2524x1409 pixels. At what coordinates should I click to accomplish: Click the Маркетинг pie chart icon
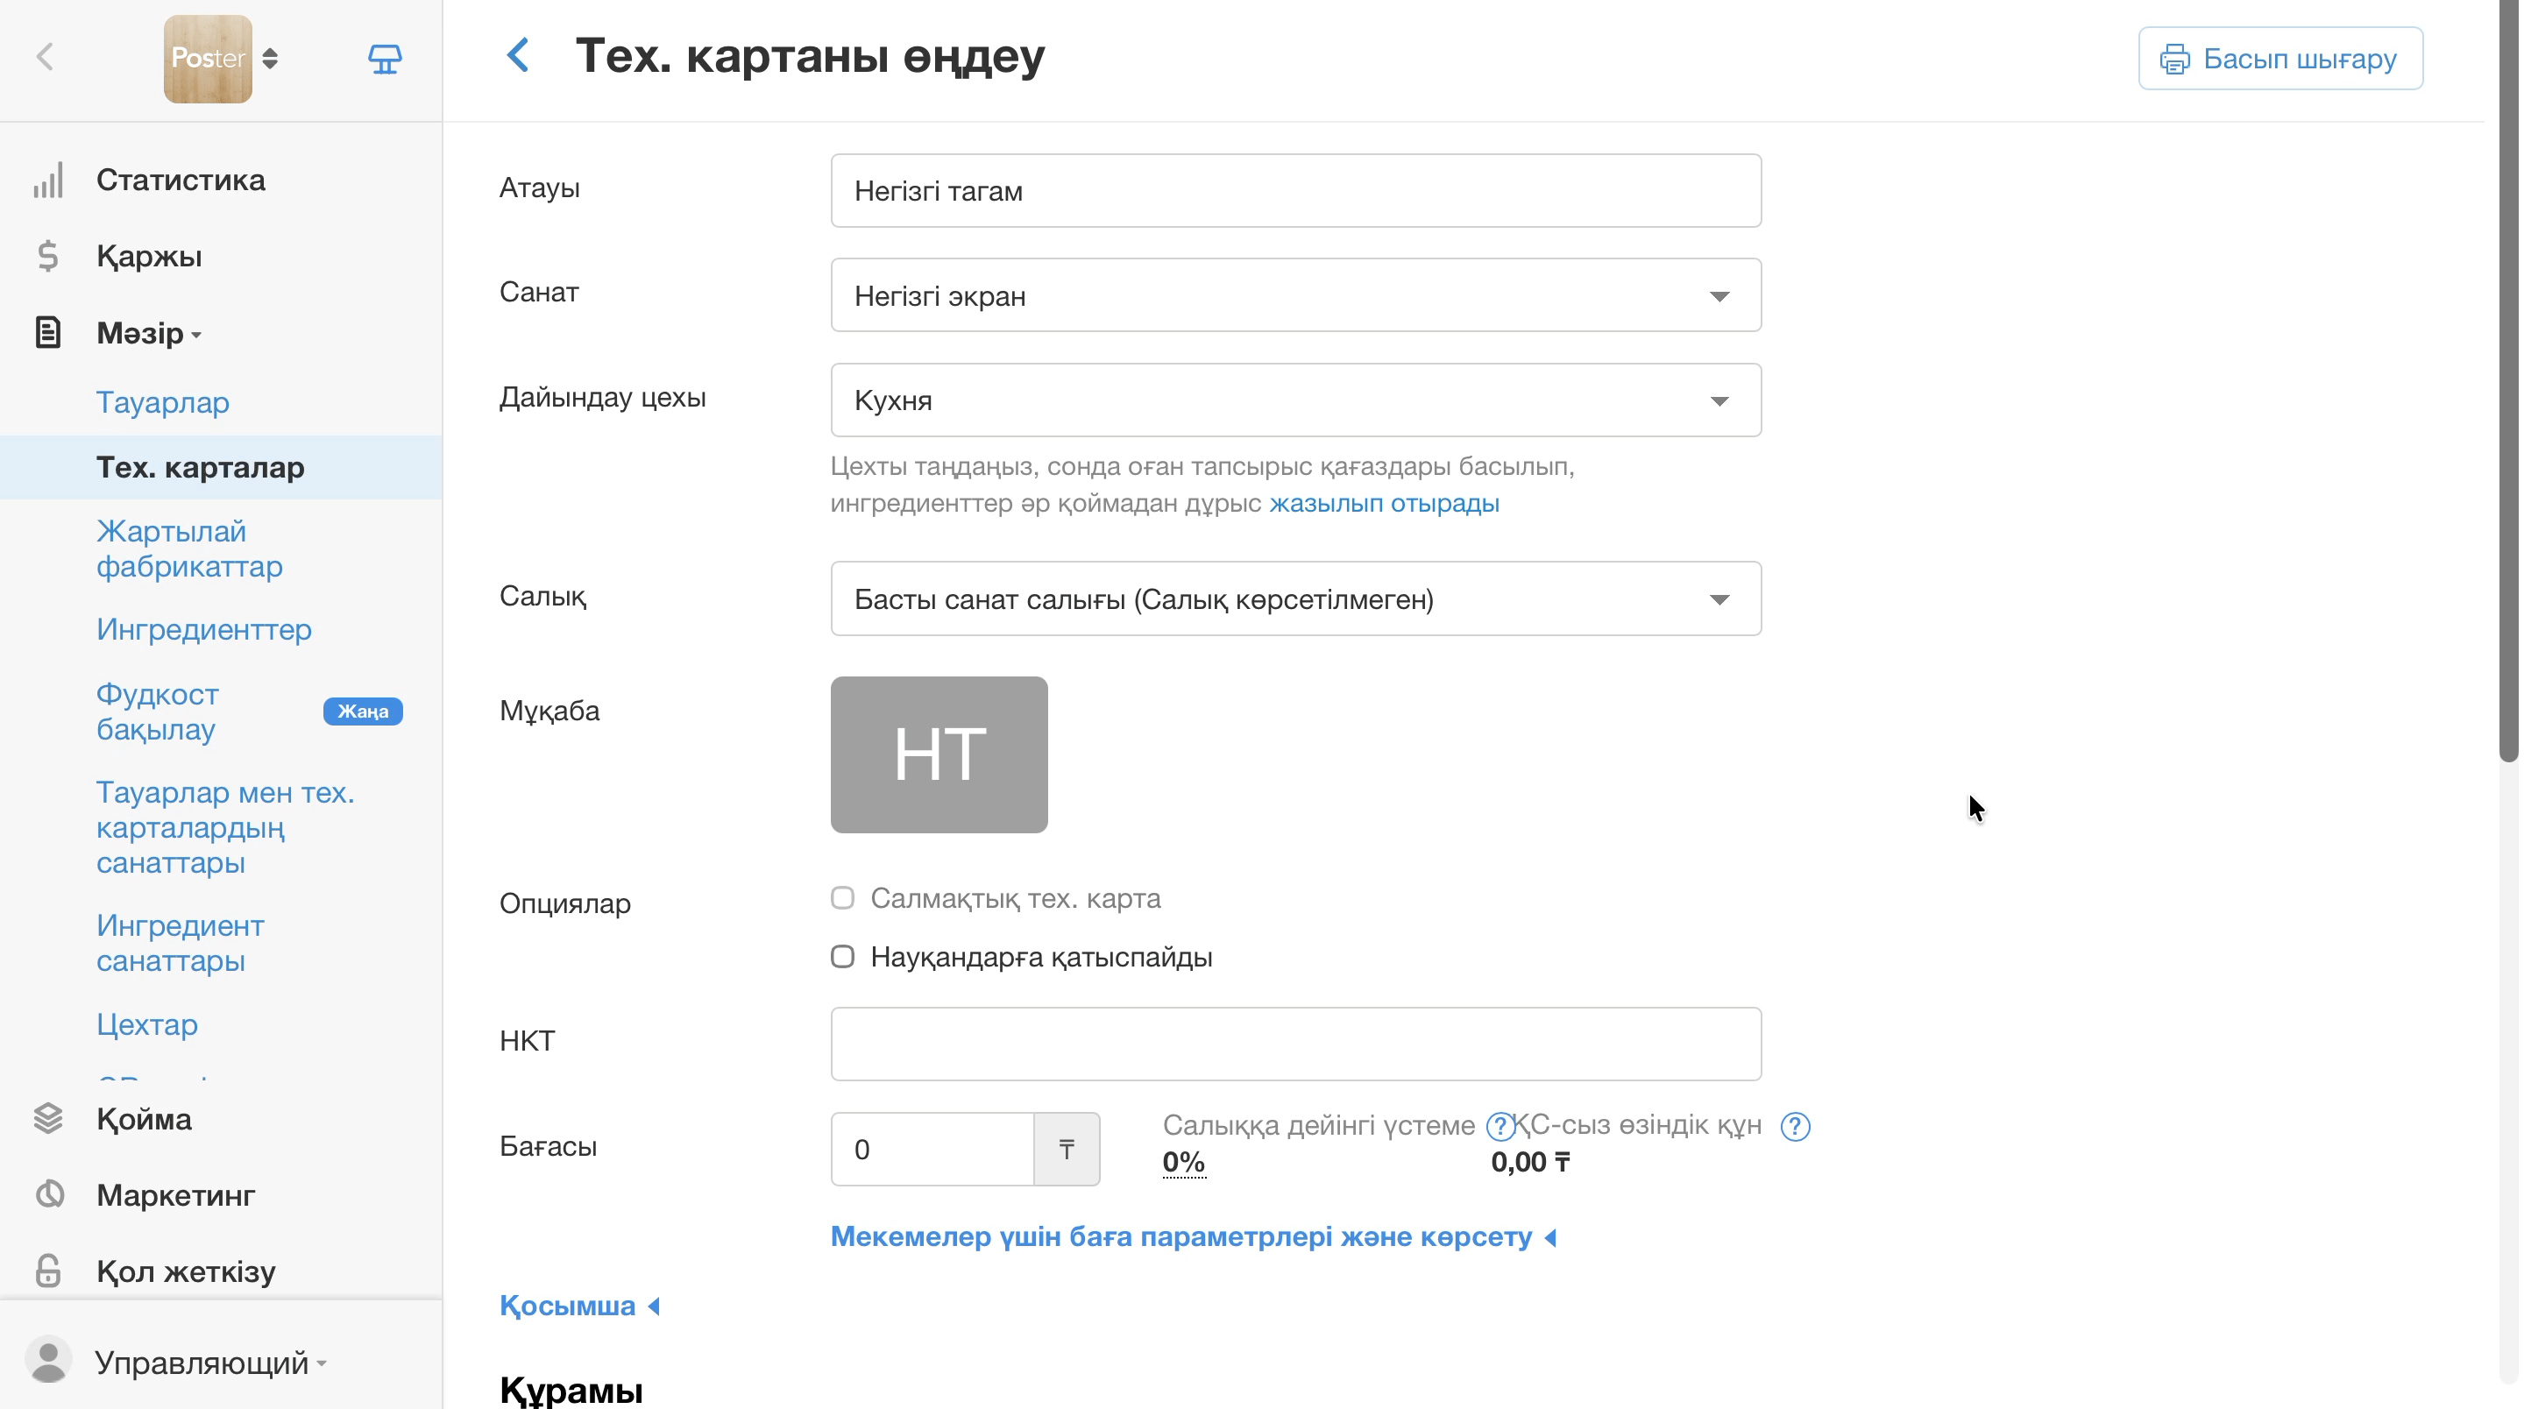[x=49, y=1194]
